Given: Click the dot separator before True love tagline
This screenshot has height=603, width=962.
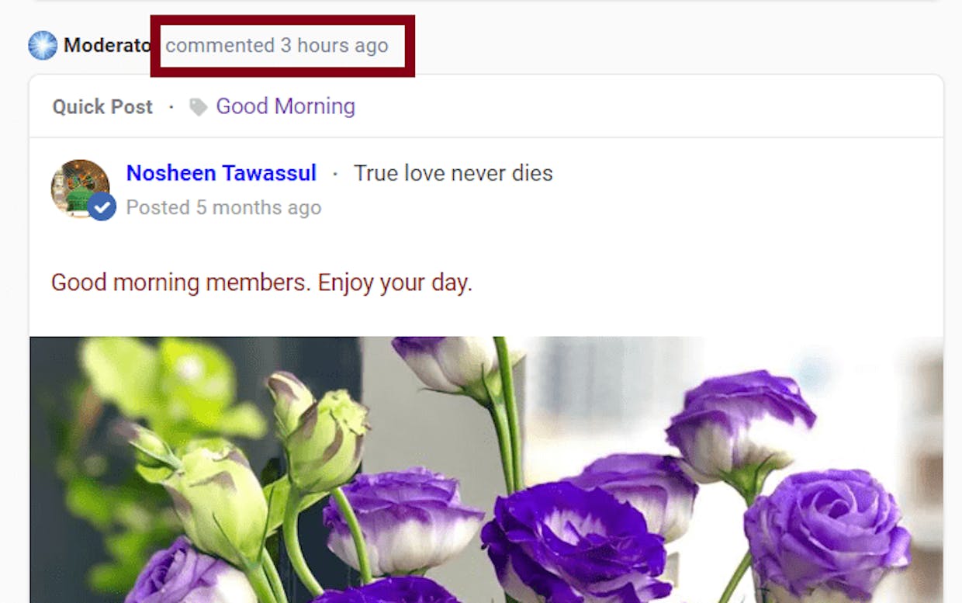Looking at the screenshot, I should pyautogui.click(x=335, y=174).
